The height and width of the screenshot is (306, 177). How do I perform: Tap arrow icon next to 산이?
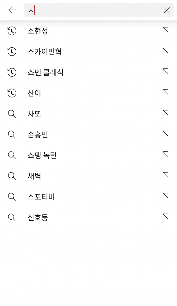pyautogui.click(x=165, y=92)
